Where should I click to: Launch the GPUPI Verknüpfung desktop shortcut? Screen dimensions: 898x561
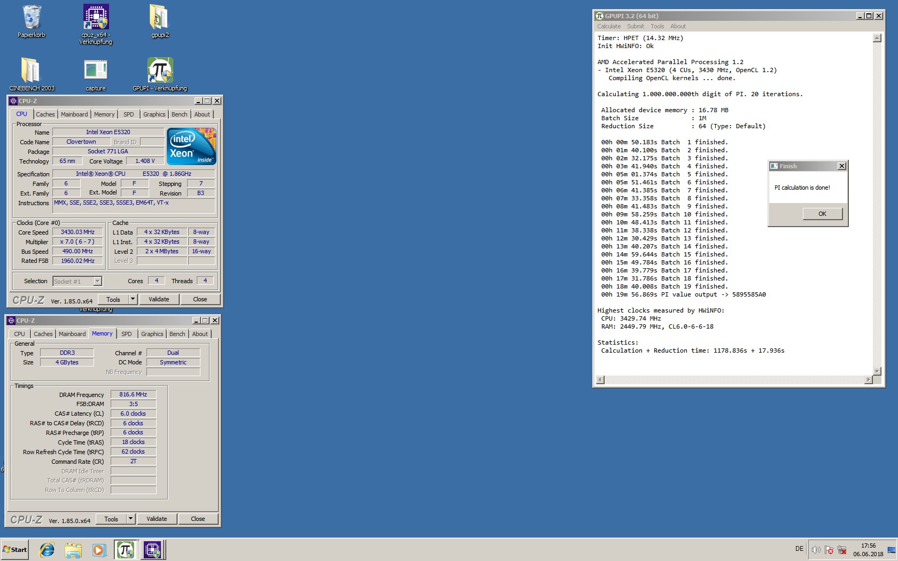[x=160, y=74]
